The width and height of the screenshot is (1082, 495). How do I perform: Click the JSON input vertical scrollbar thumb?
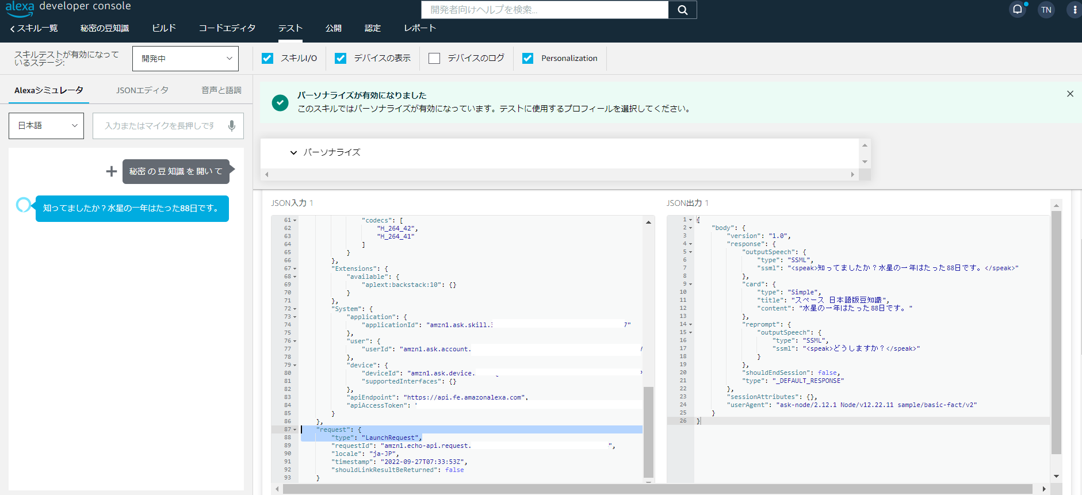pos(648,431)
